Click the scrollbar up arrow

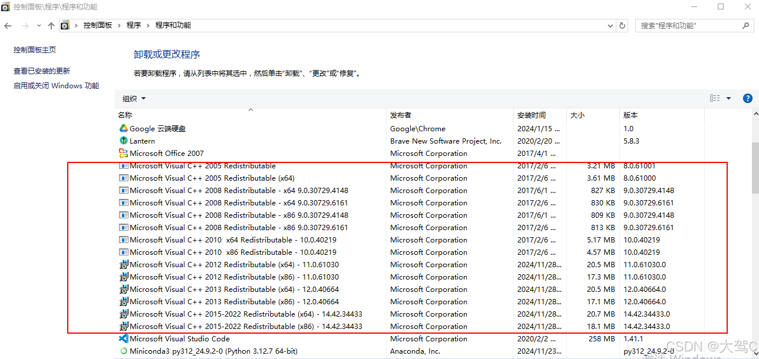click(755, 114)
